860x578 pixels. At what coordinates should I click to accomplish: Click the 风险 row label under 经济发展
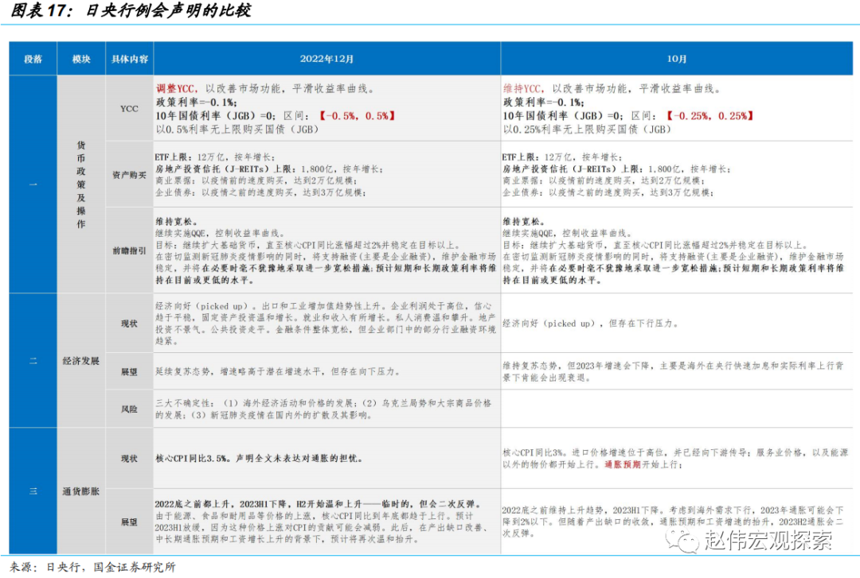(x=128, y=409)
